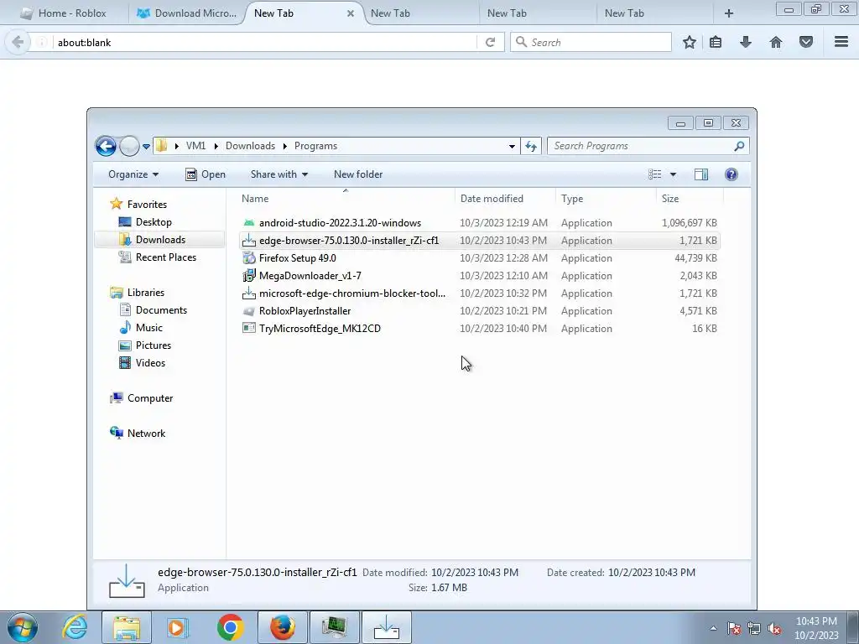The width and height of the screenshot is (859, 644).
Task: Expand the address bar previous locations
Action: coord(512,146)
